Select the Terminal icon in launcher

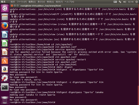[5, 87]
